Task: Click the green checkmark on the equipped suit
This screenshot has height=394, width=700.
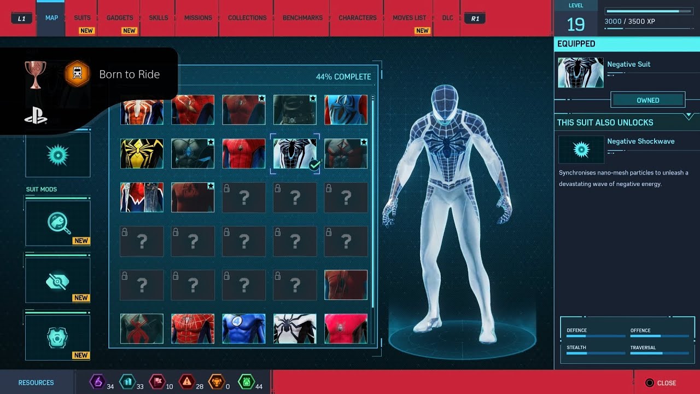Action: coord(314,165)
